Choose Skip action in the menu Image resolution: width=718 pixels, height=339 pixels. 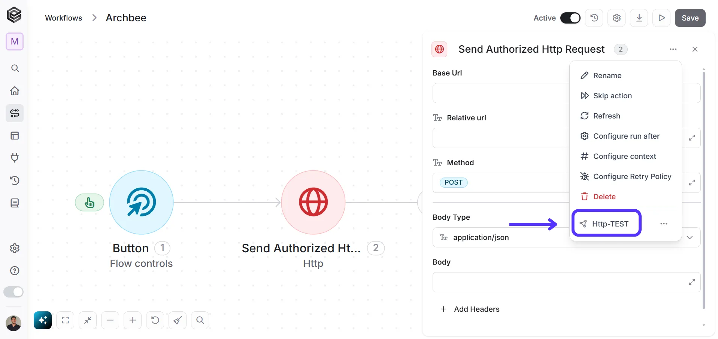625,96
